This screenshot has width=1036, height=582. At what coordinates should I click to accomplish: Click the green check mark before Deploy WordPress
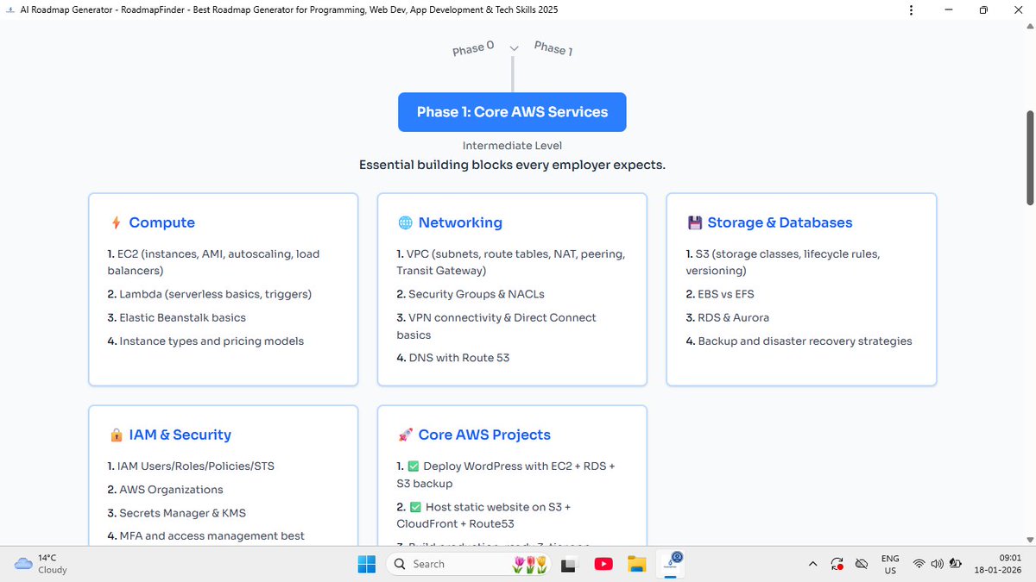(x=413, y=466)
